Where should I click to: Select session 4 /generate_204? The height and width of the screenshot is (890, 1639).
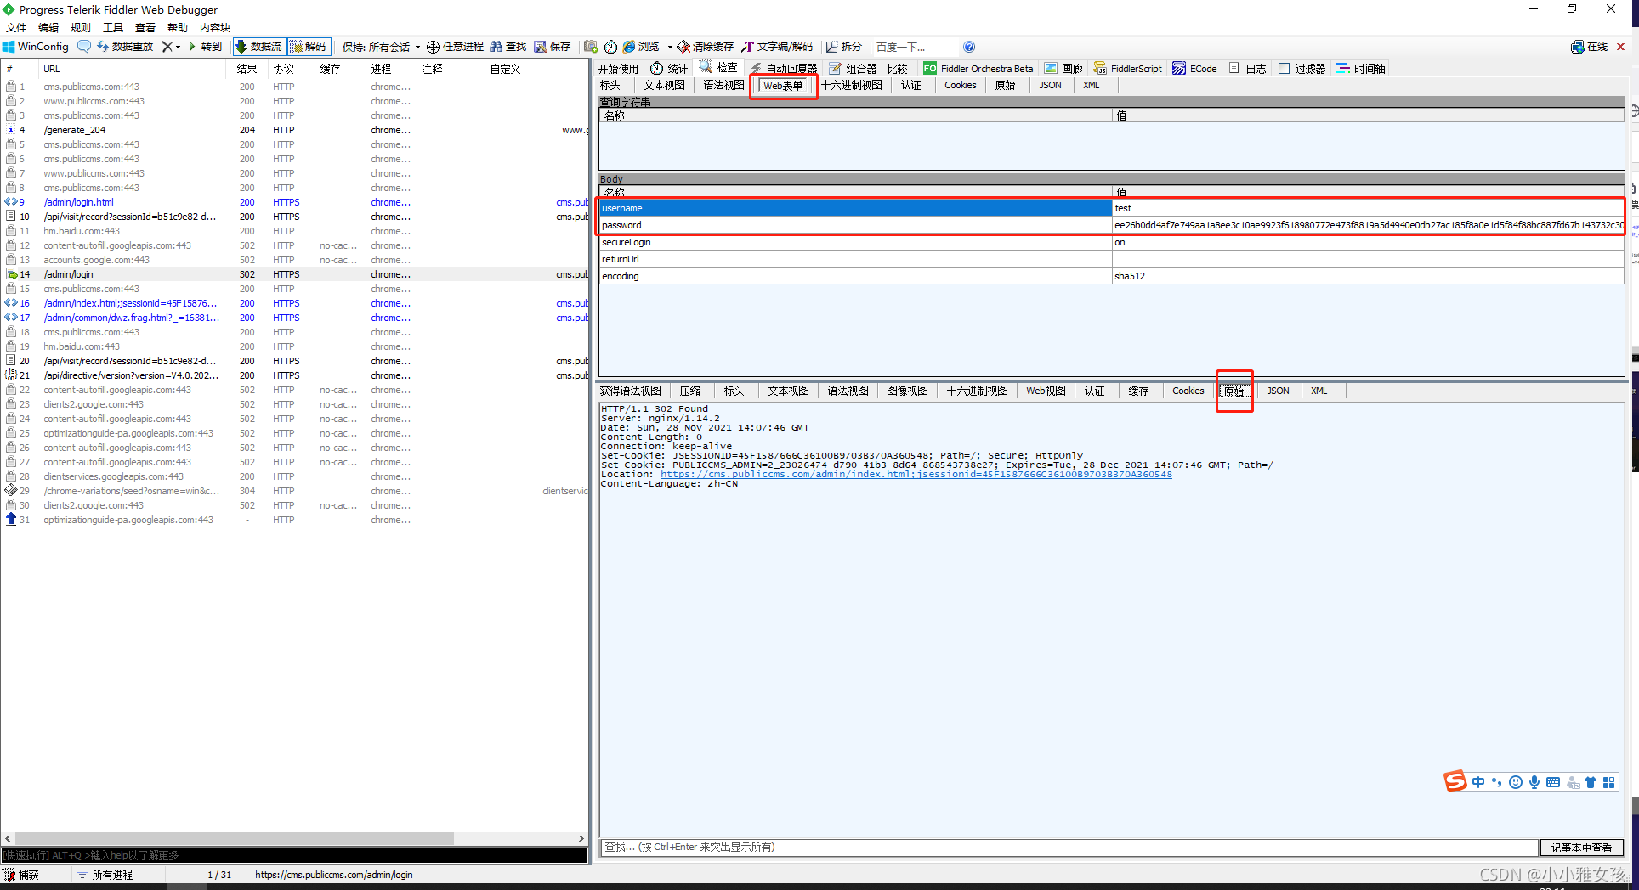tap(294, 130)
